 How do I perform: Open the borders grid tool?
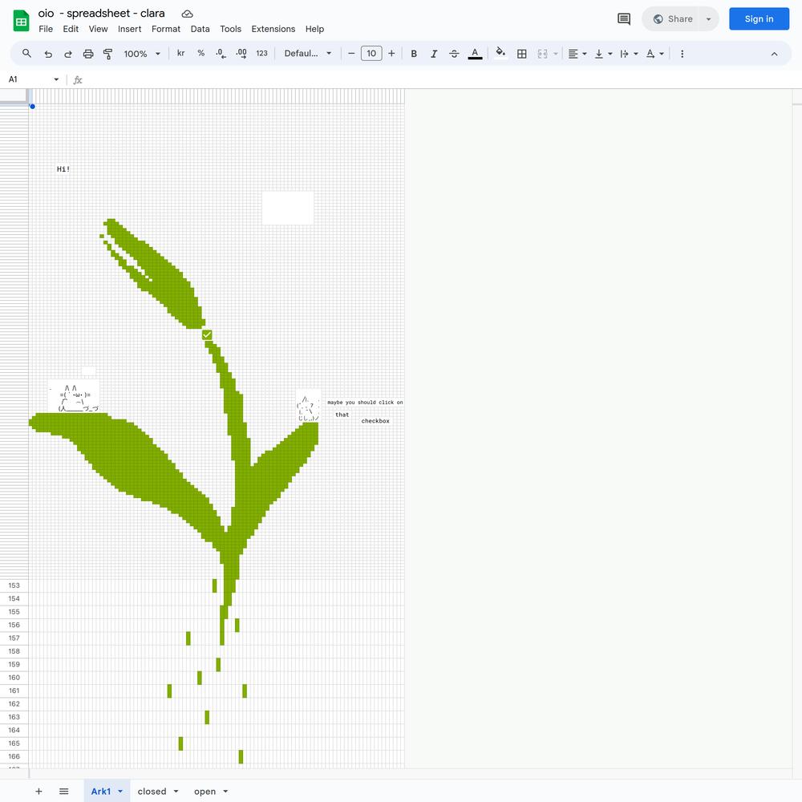click(522, 54)
